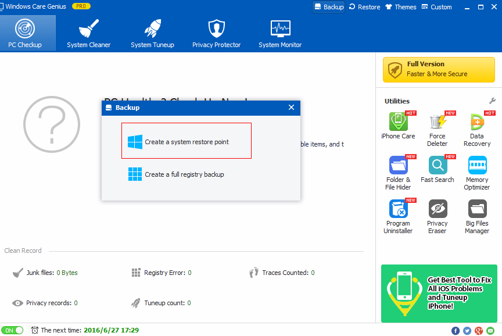This screenshot has width=502, height=336.
Task: Open System Monitor tab
Action: point(280,33)
